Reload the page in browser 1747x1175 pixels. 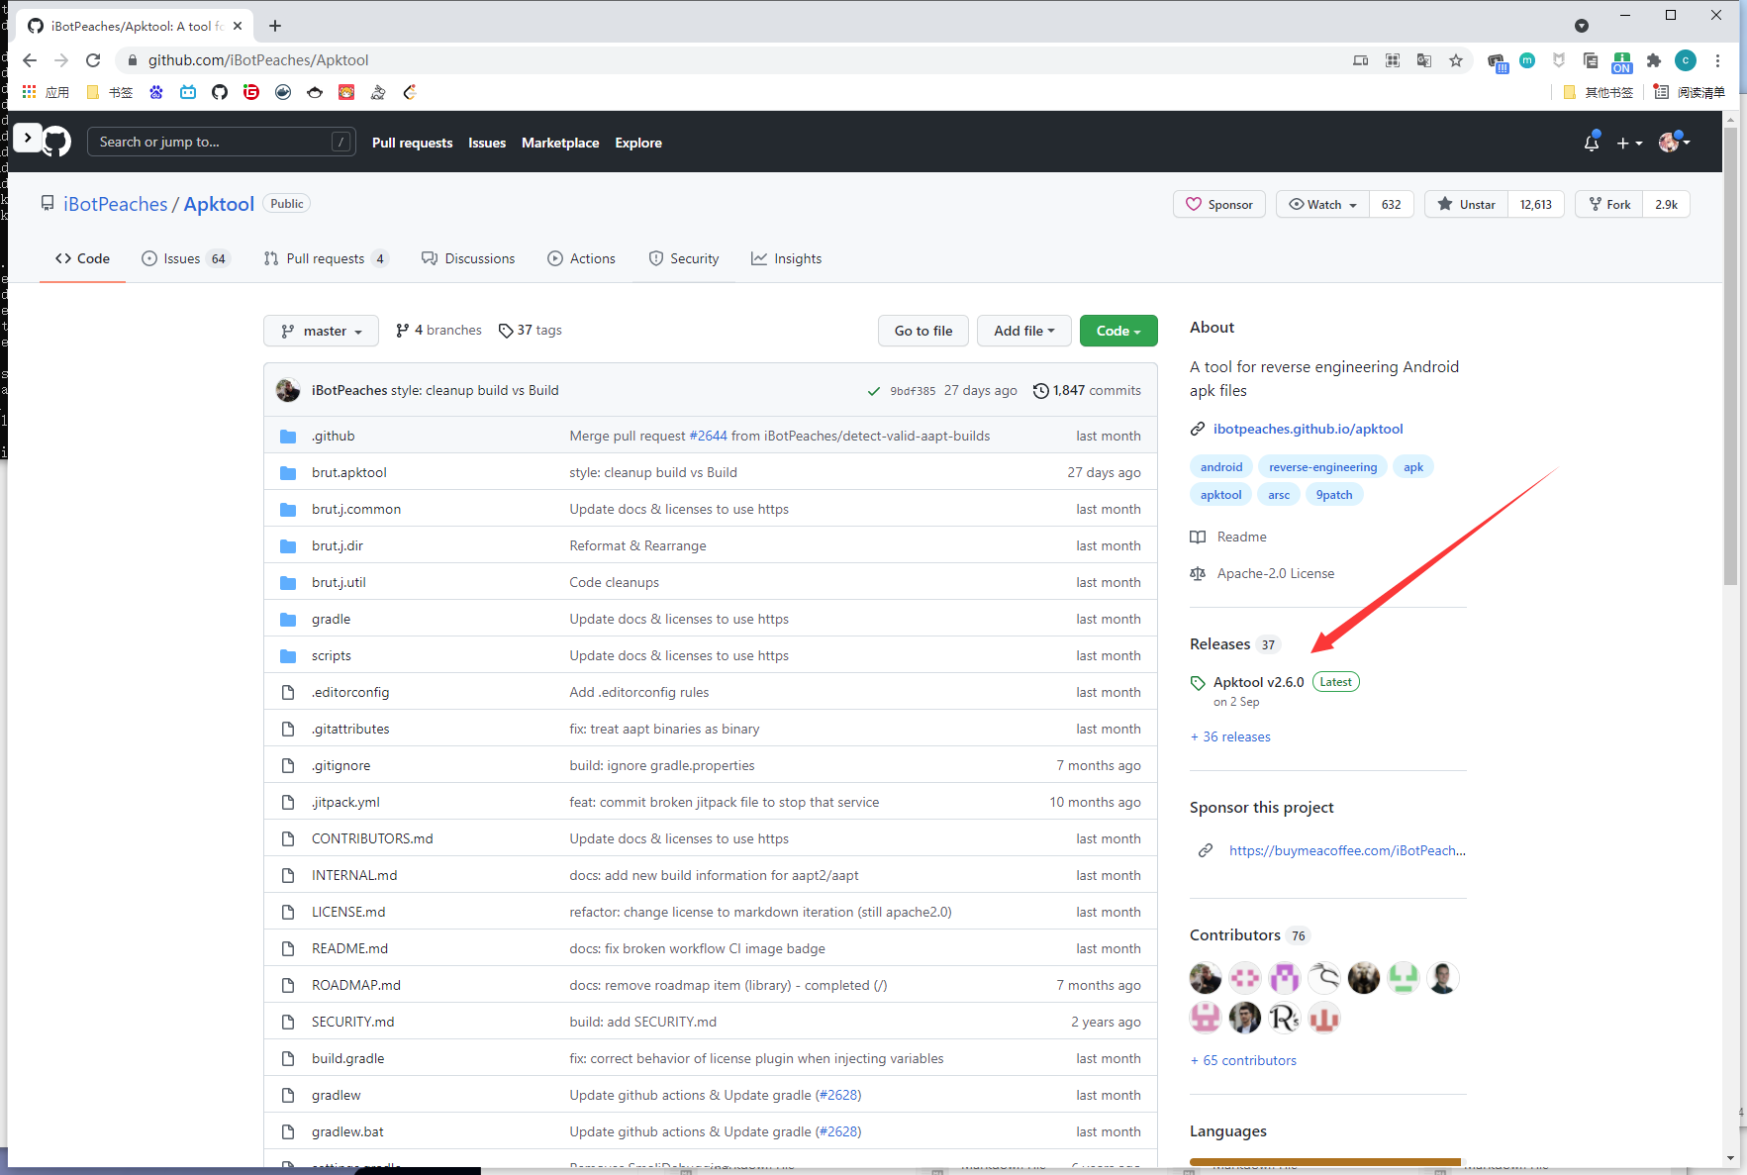tap(93, 60)
